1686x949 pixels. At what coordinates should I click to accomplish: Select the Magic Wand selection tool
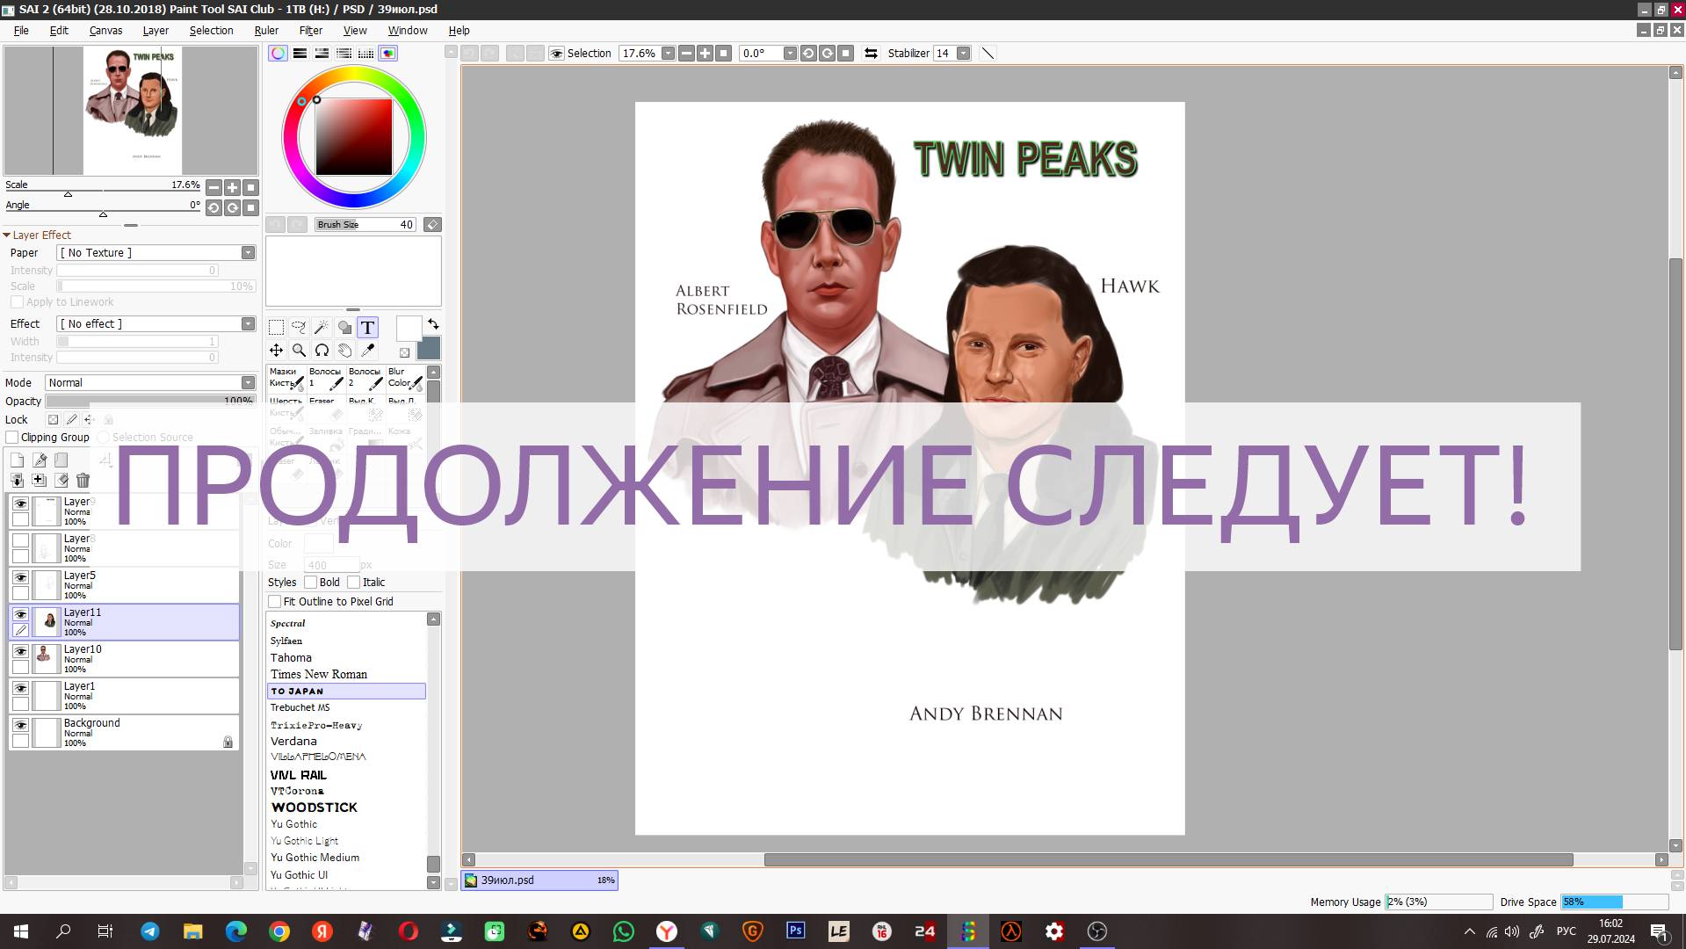coord(321,328)
